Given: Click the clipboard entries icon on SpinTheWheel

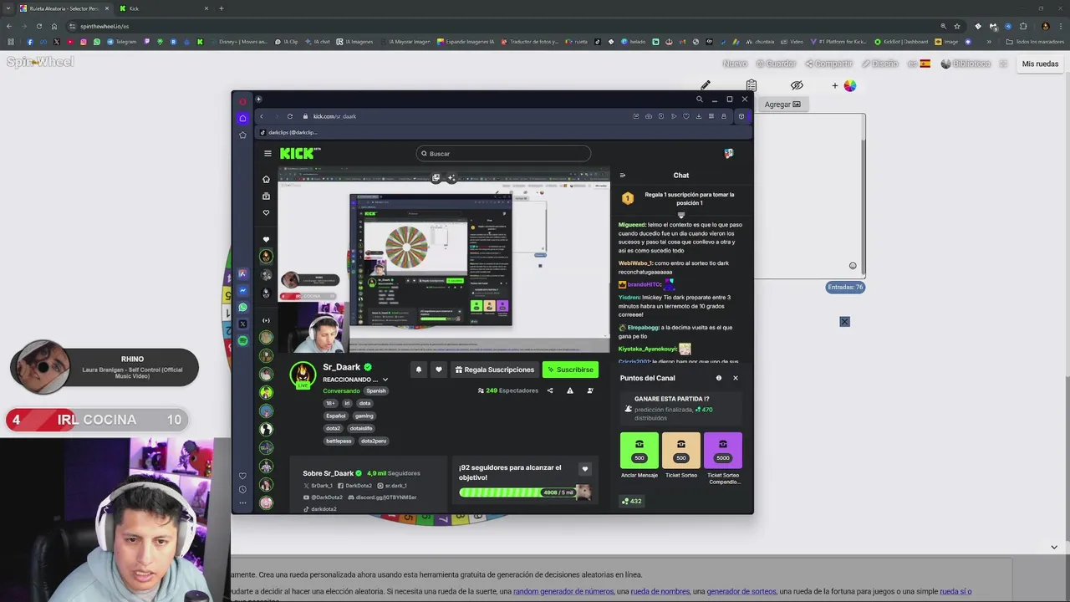Looking at the screenshot, I should (x=752, y=85).
